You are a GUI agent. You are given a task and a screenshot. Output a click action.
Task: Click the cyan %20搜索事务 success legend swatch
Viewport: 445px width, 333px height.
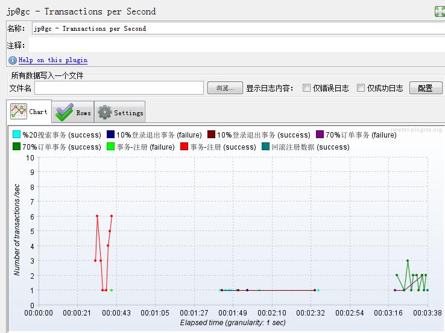pos(17,135)
